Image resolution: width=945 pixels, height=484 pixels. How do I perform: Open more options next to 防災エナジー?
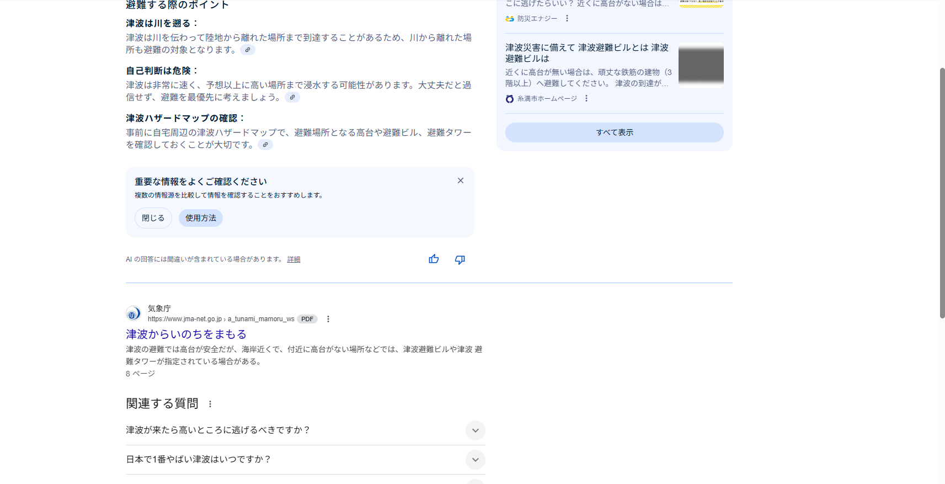567,19
